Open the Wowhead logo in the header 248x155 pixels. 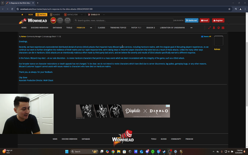[x=33, y=21]
